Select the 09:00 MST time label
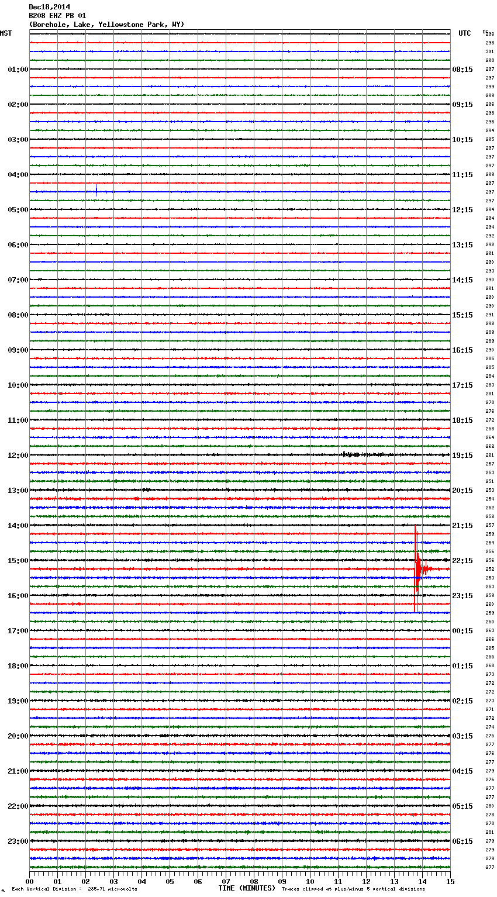 [x=18, y=350]
